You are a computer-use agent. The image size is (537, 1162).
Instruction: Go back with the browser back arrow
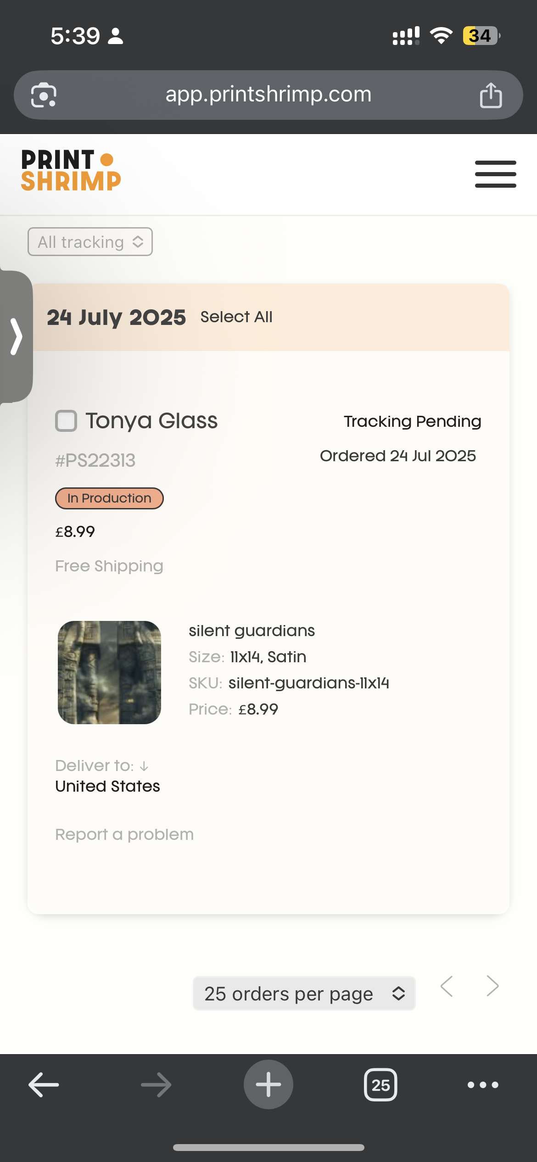click(x=44, y=1084)
